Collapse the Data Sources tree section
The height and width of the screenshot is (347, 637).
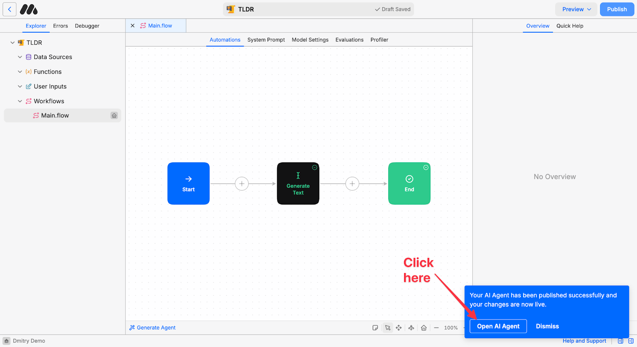(x=20, y=57)
